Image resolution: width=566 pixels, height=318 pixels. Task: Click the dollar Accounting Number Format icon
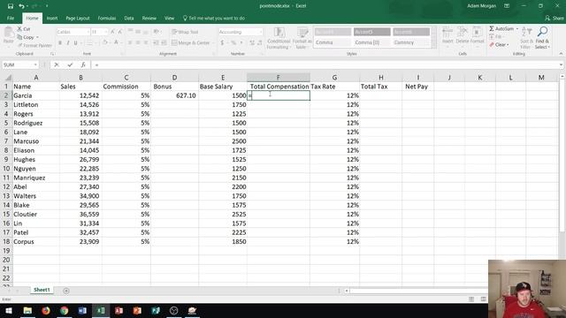(x=222, y=42)
